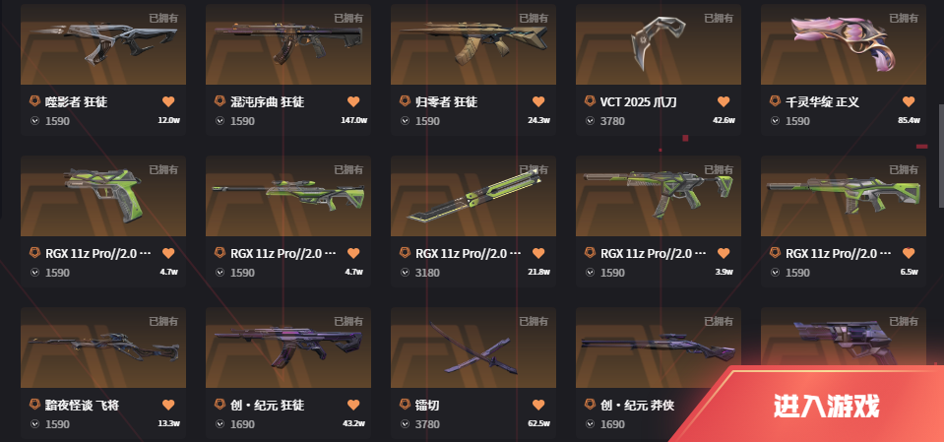Select the 千灵华绽 正义 pistol image
The image size is (944, 442).
[x=844, y=44]
